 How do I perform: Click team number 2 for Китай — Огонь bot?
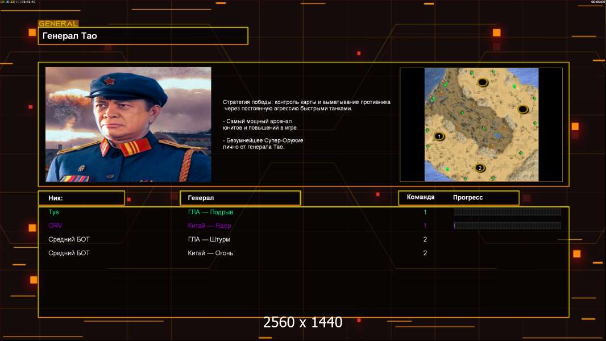425,253
